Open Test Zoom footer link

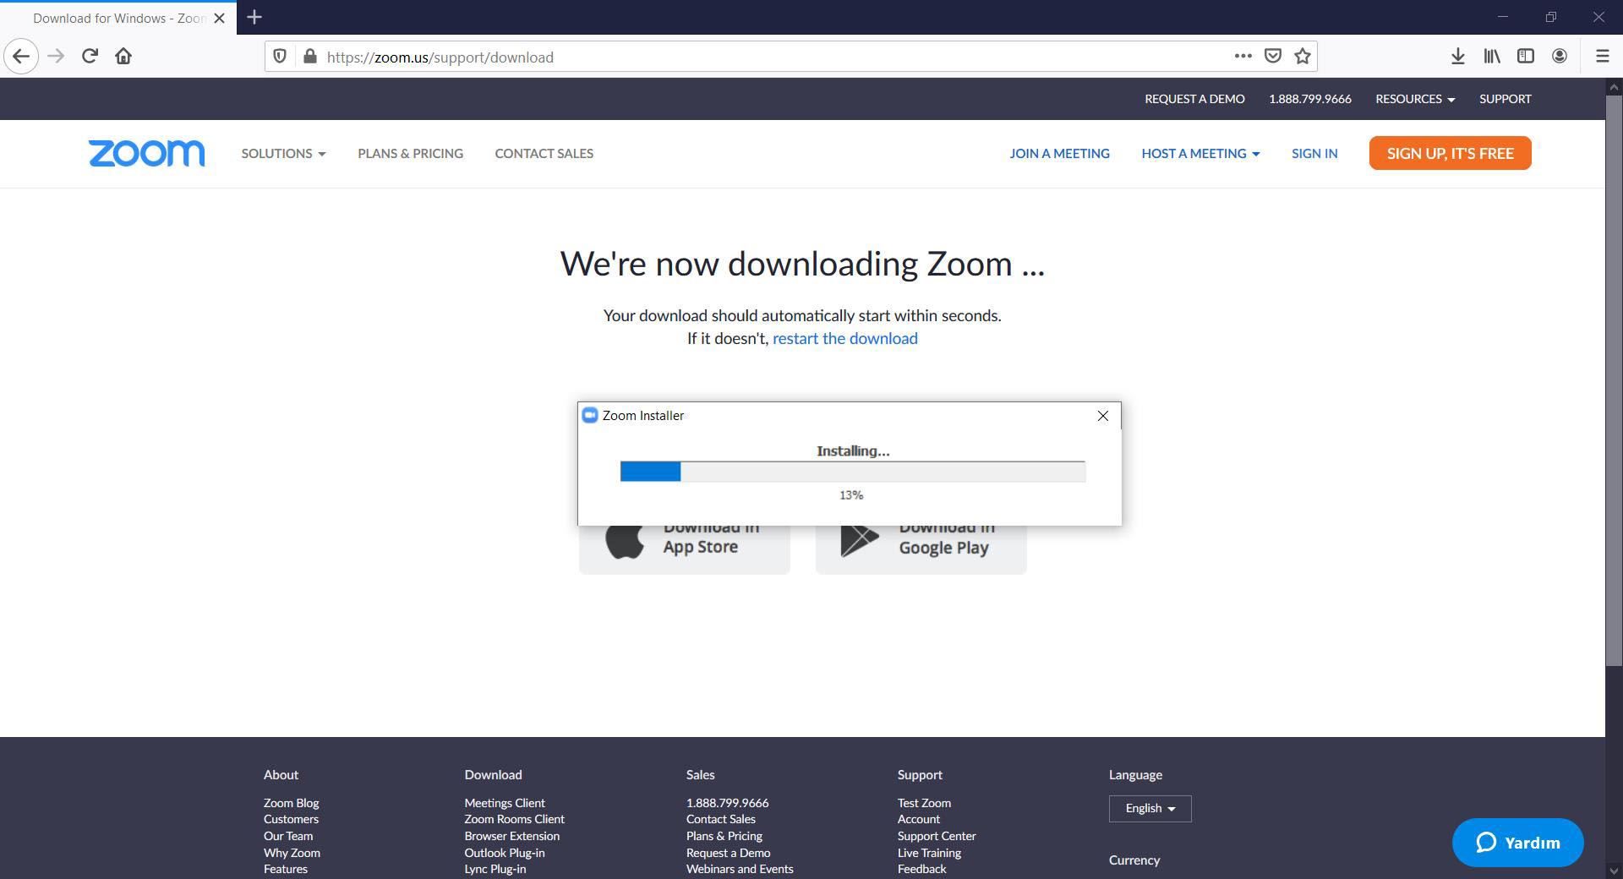point(924,803)
